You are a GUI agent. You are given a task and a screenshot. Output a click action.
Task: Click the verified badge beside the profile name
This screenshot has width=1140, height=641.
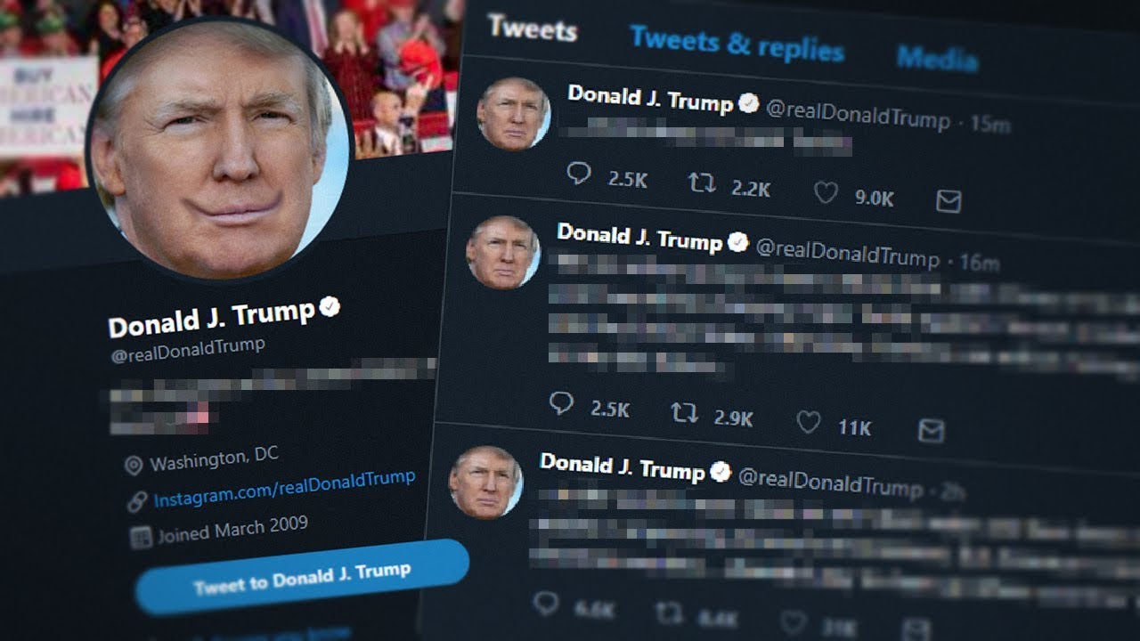tap(330, 308)
